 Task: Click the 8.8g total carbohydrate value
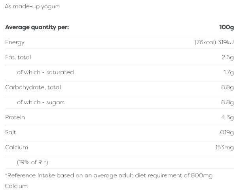(227, 87)
